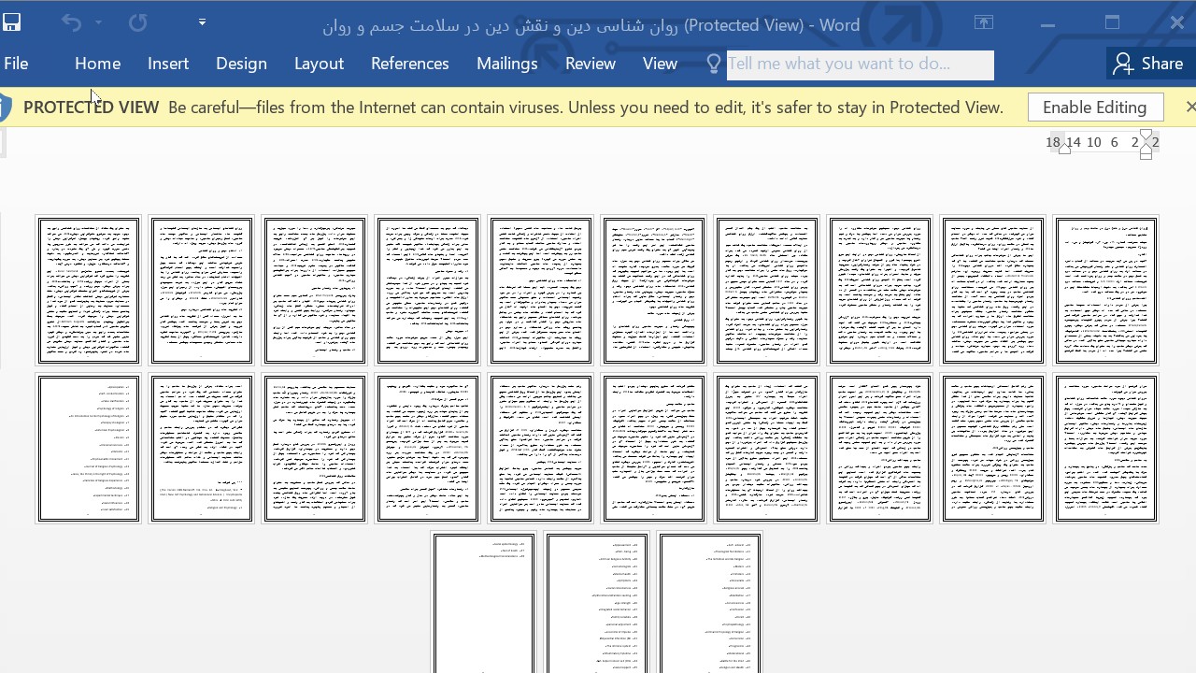Select the References tab

[x=409, y=64]
